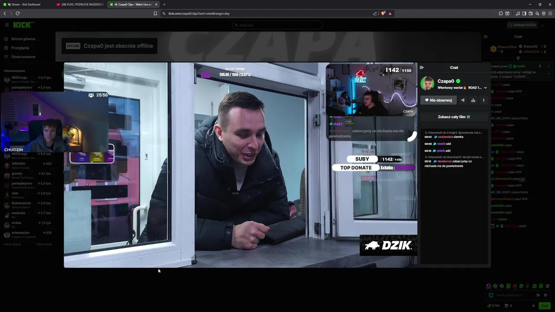This screenshot has width=555, height=312.
Task: Open browser hamburger menu
Action: 550,13
